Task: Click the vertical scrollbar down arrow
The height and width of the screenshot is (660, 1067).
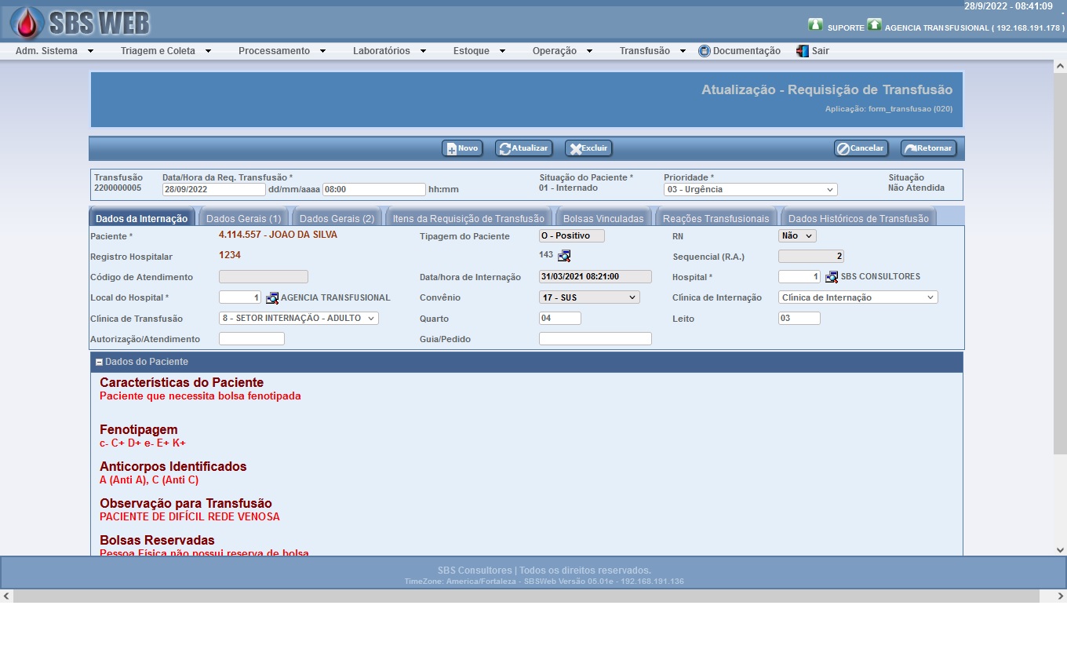Action: (x=1060, y=550)
